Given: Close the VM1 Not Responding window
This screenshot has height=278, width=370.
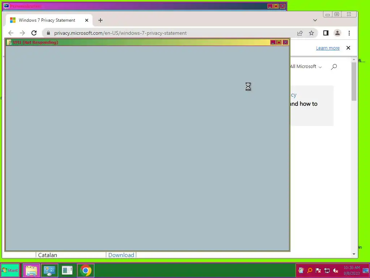Looking at the screenshot, I should [285, 42].
